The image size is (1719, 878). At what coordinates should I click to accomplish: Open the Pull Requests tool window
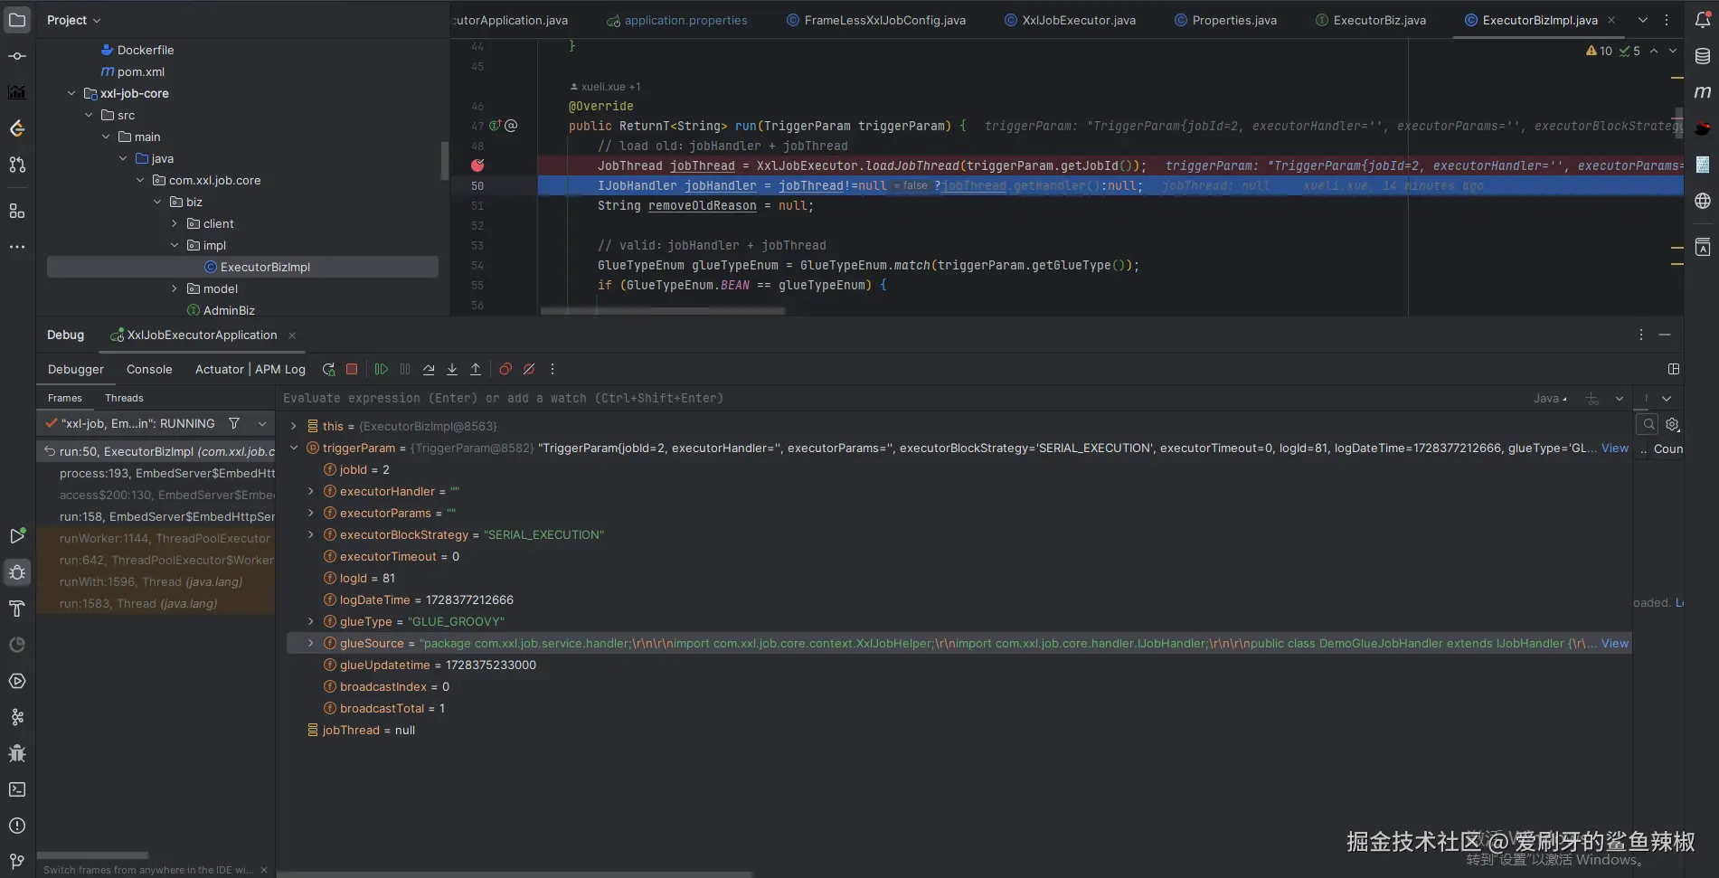point(17,165)
